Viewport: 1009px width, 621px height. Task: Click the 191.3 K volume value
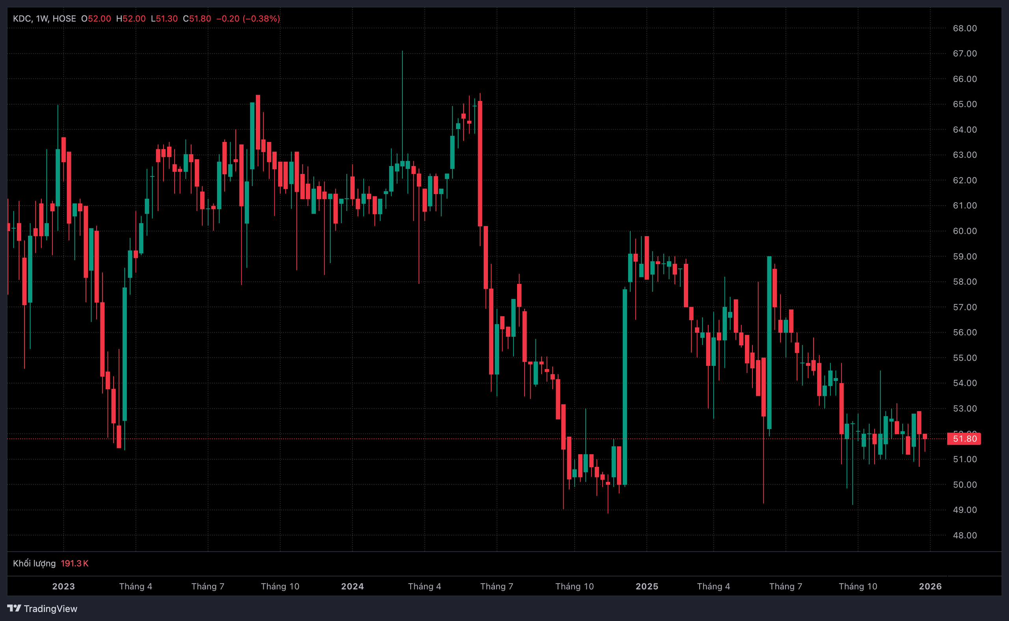pyautogui.click(x=74, y=563)
